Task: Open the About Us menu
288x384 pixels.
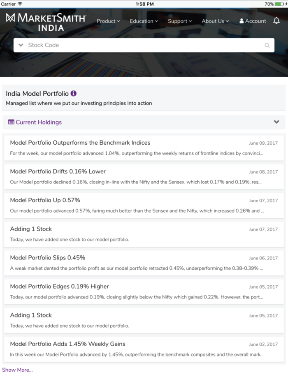Action: 215,21
